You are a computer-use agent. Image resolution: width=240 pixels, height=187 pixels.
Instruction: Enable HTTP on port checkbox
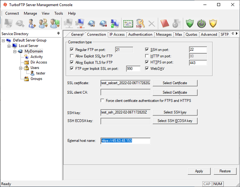pos(147,56)
